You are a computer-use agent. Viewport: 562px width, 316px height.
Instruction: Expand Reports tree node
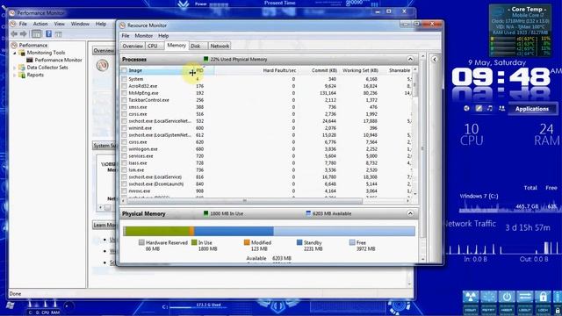15,75
